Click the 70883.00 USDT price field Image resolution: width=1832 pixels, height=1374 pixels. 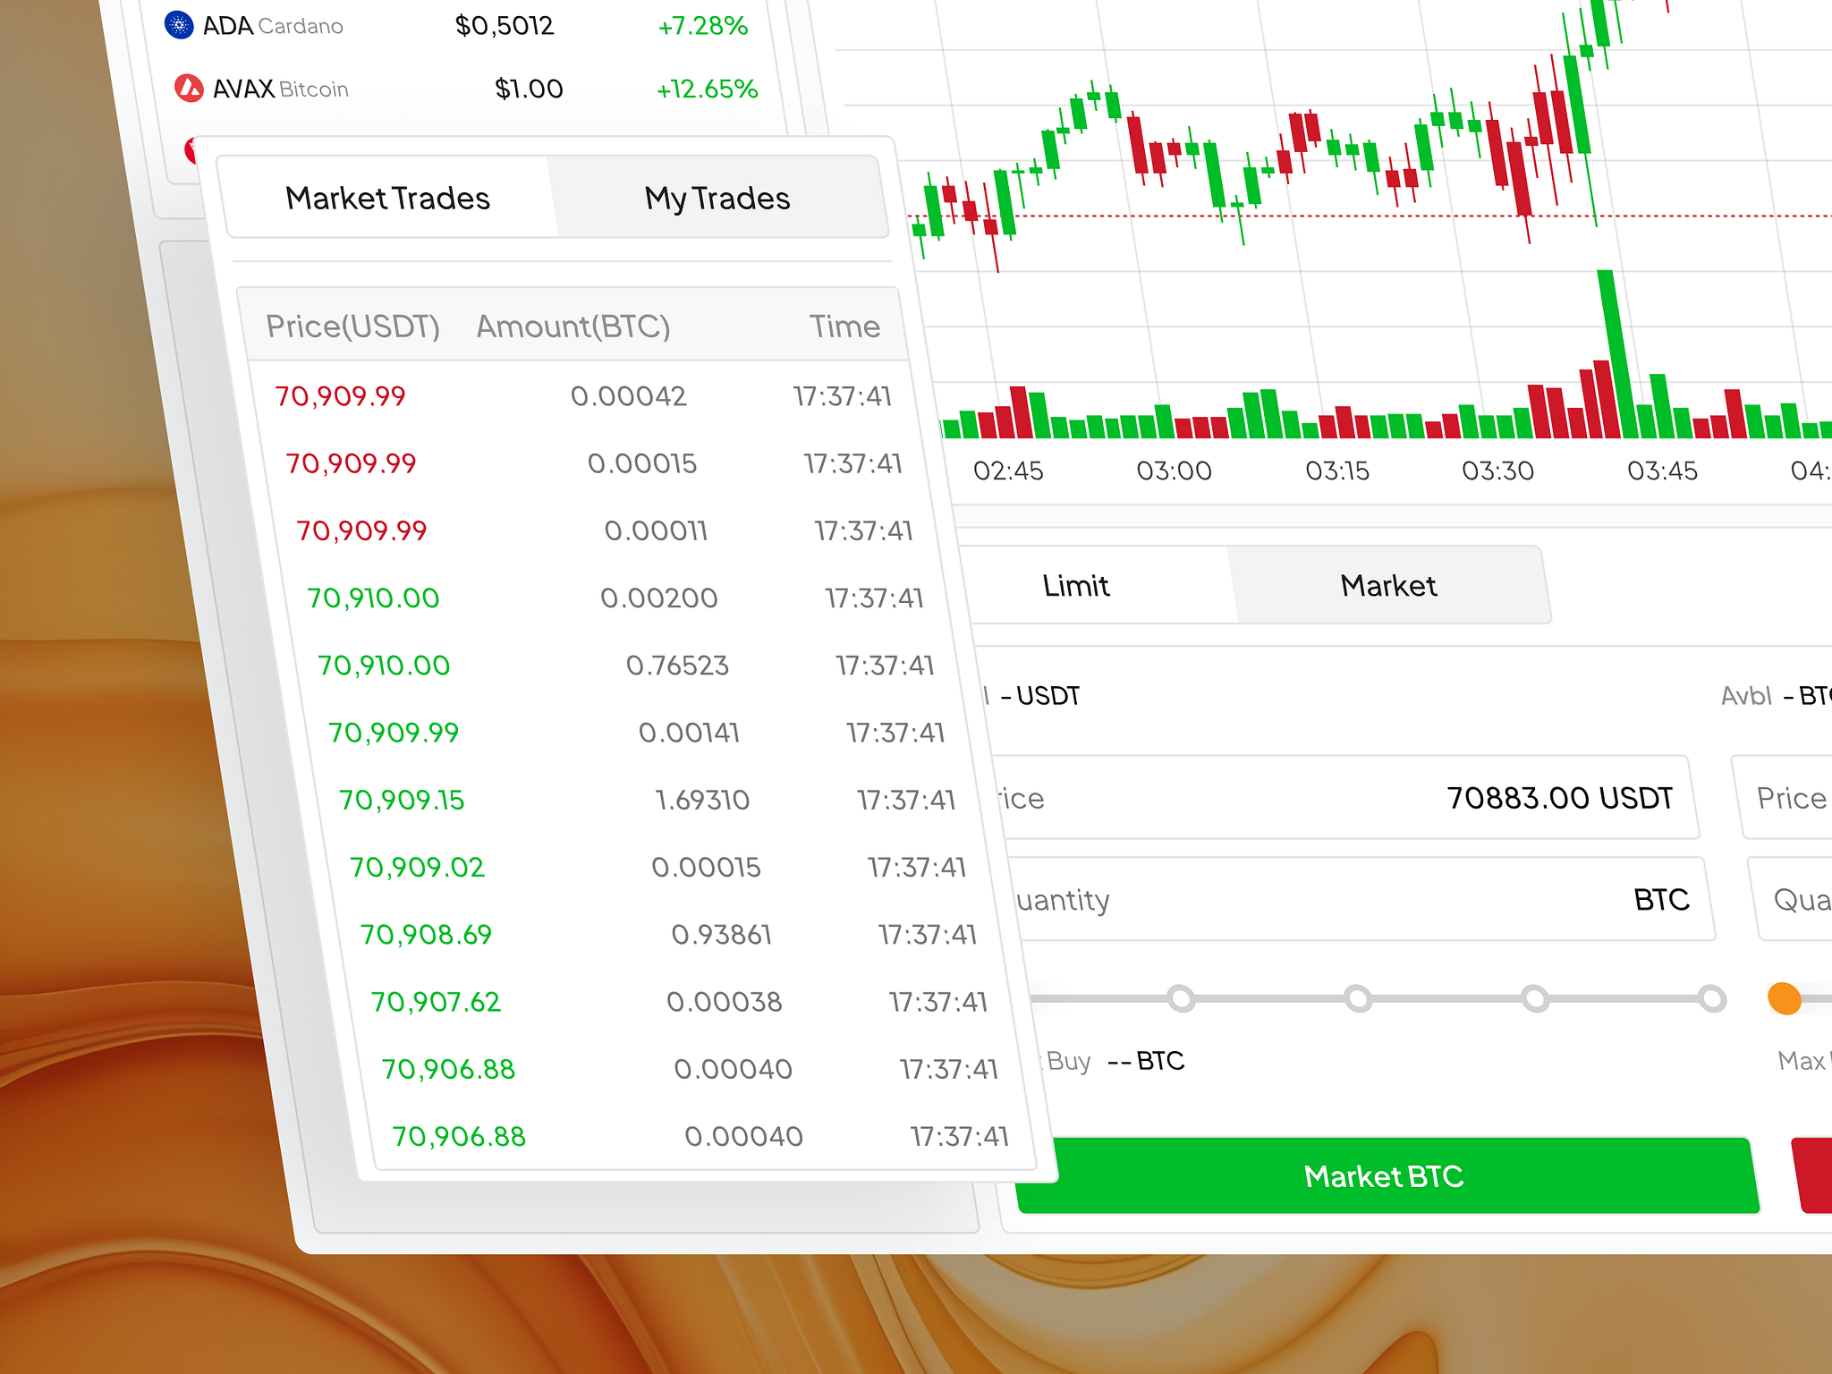(1344, 797)
